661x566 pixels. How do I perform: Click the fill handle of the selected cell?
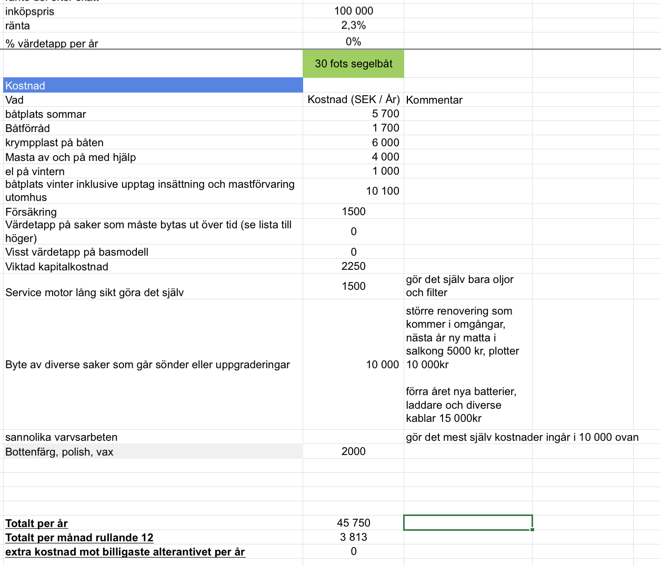tap(532, 530)
